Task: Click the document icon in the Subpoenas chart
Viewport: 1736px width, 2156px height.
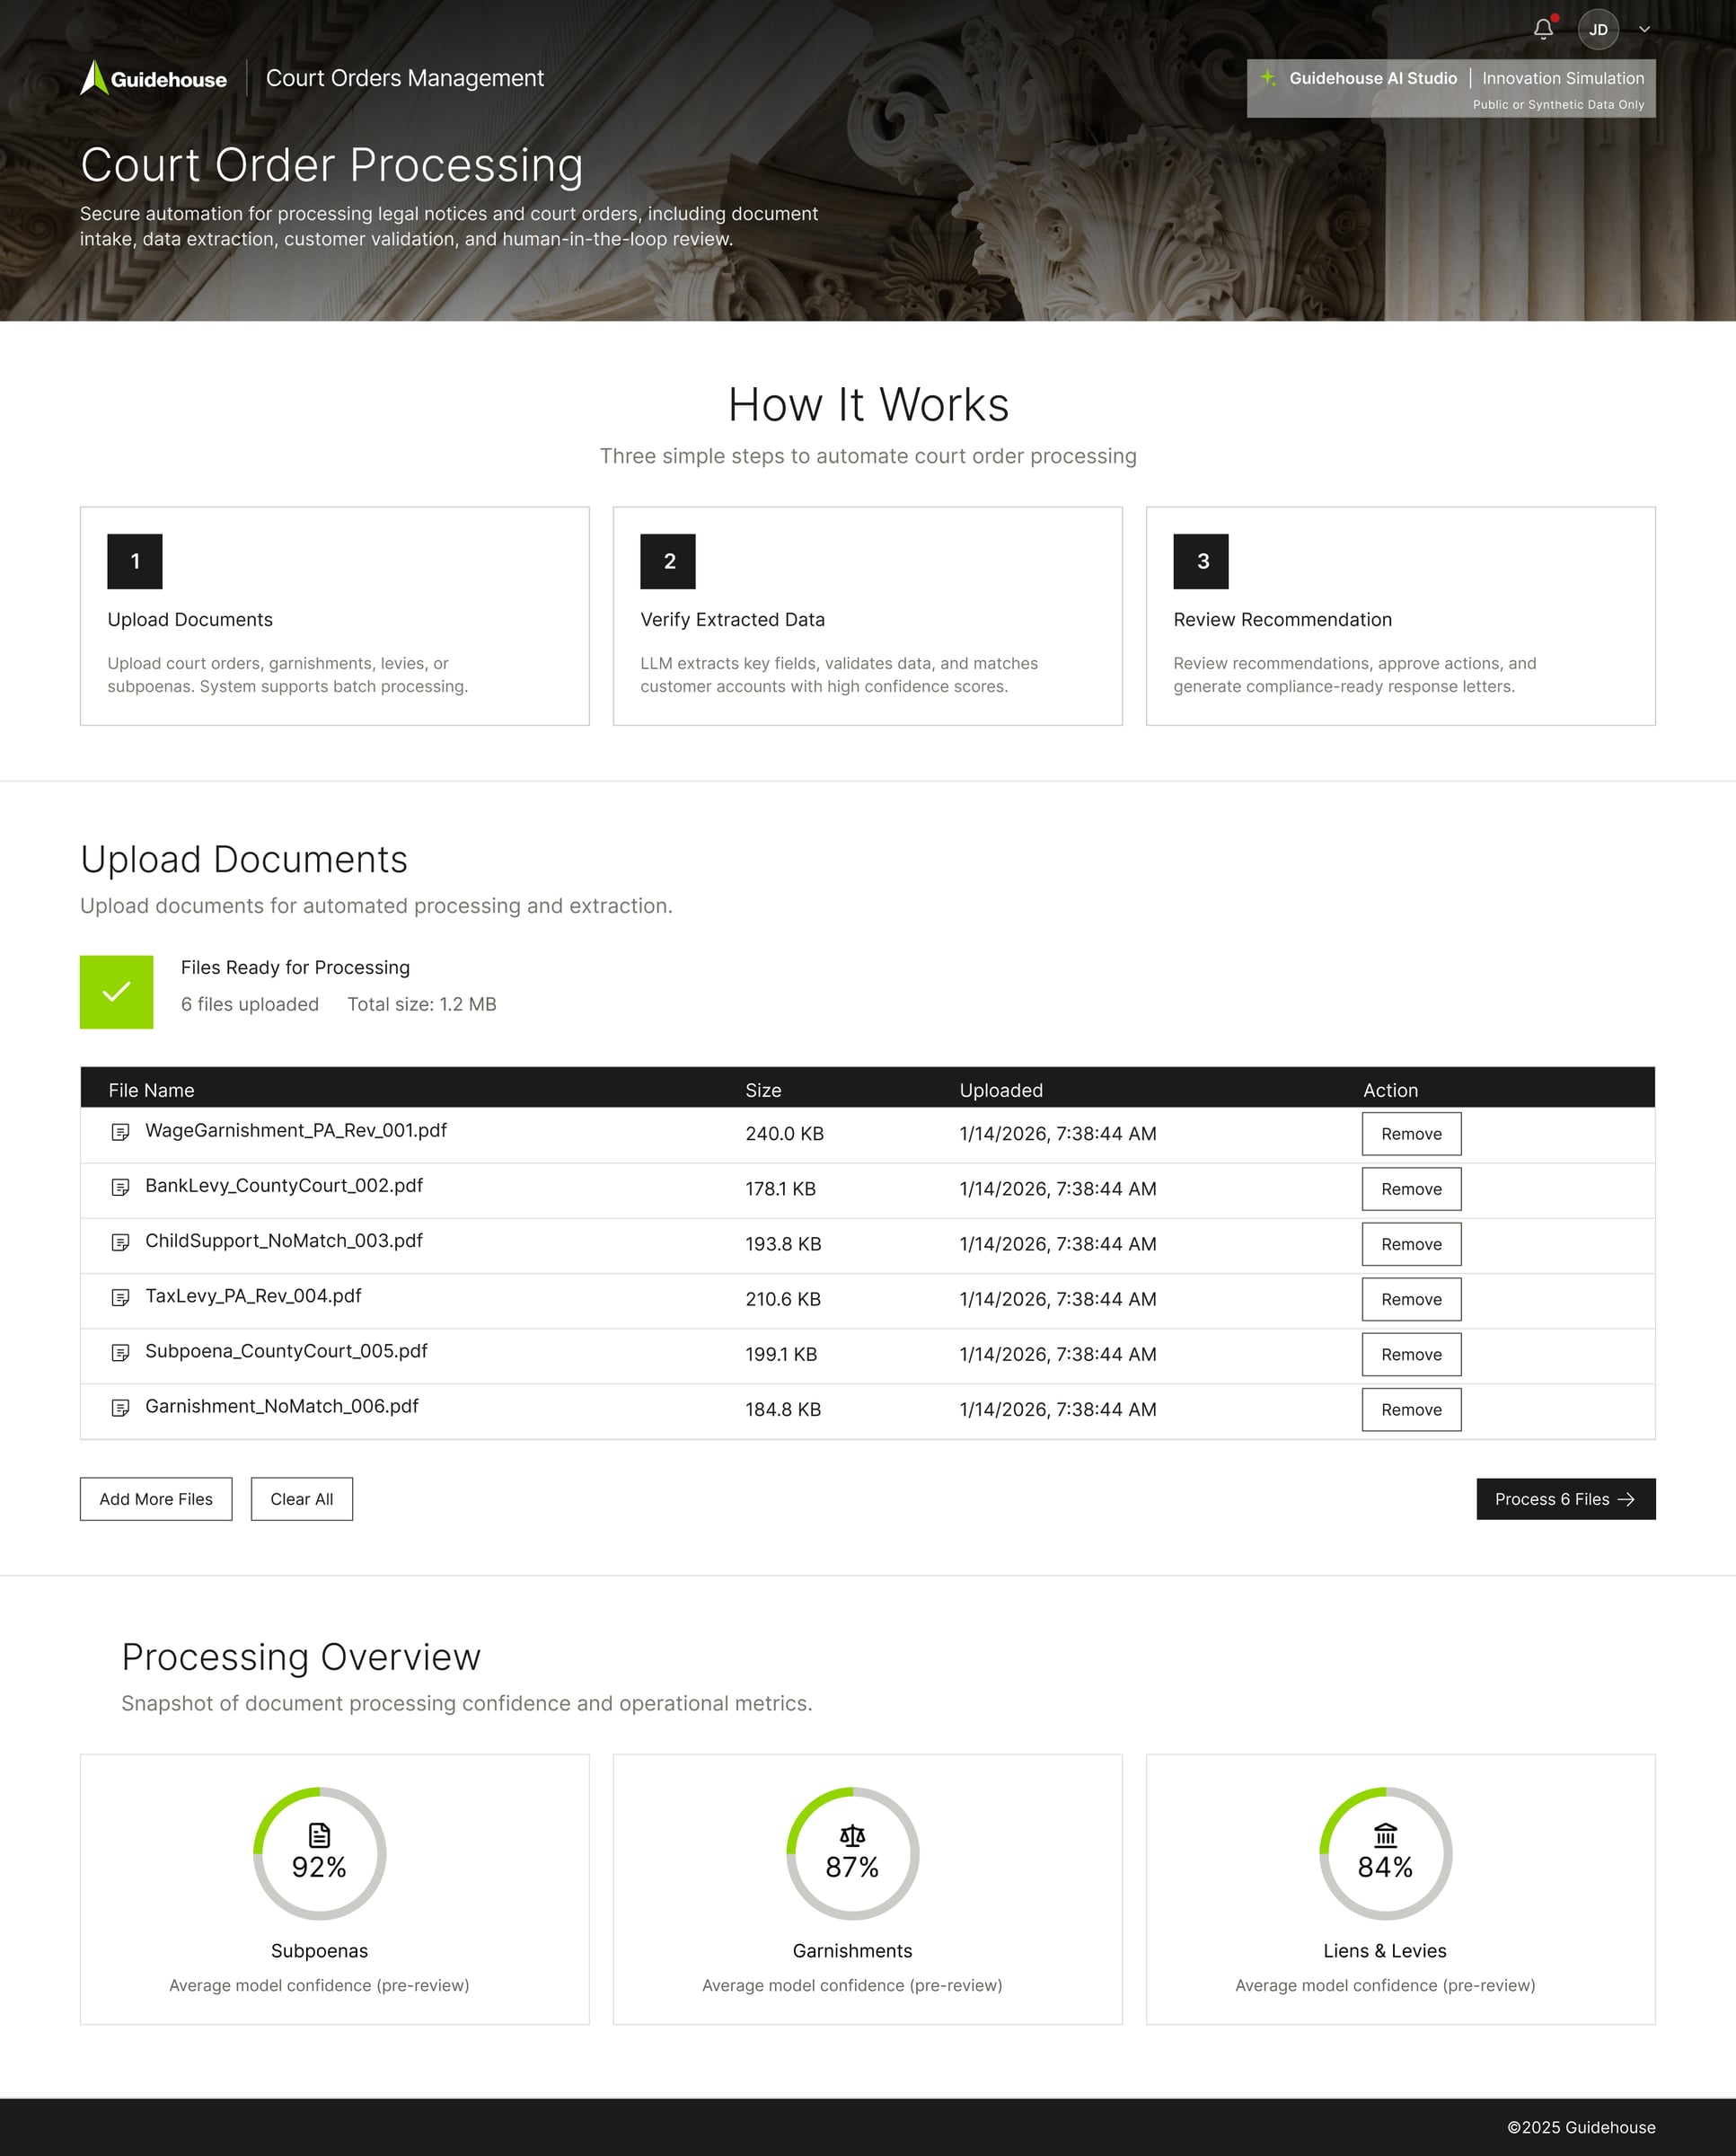Action: pos(318,1834)
